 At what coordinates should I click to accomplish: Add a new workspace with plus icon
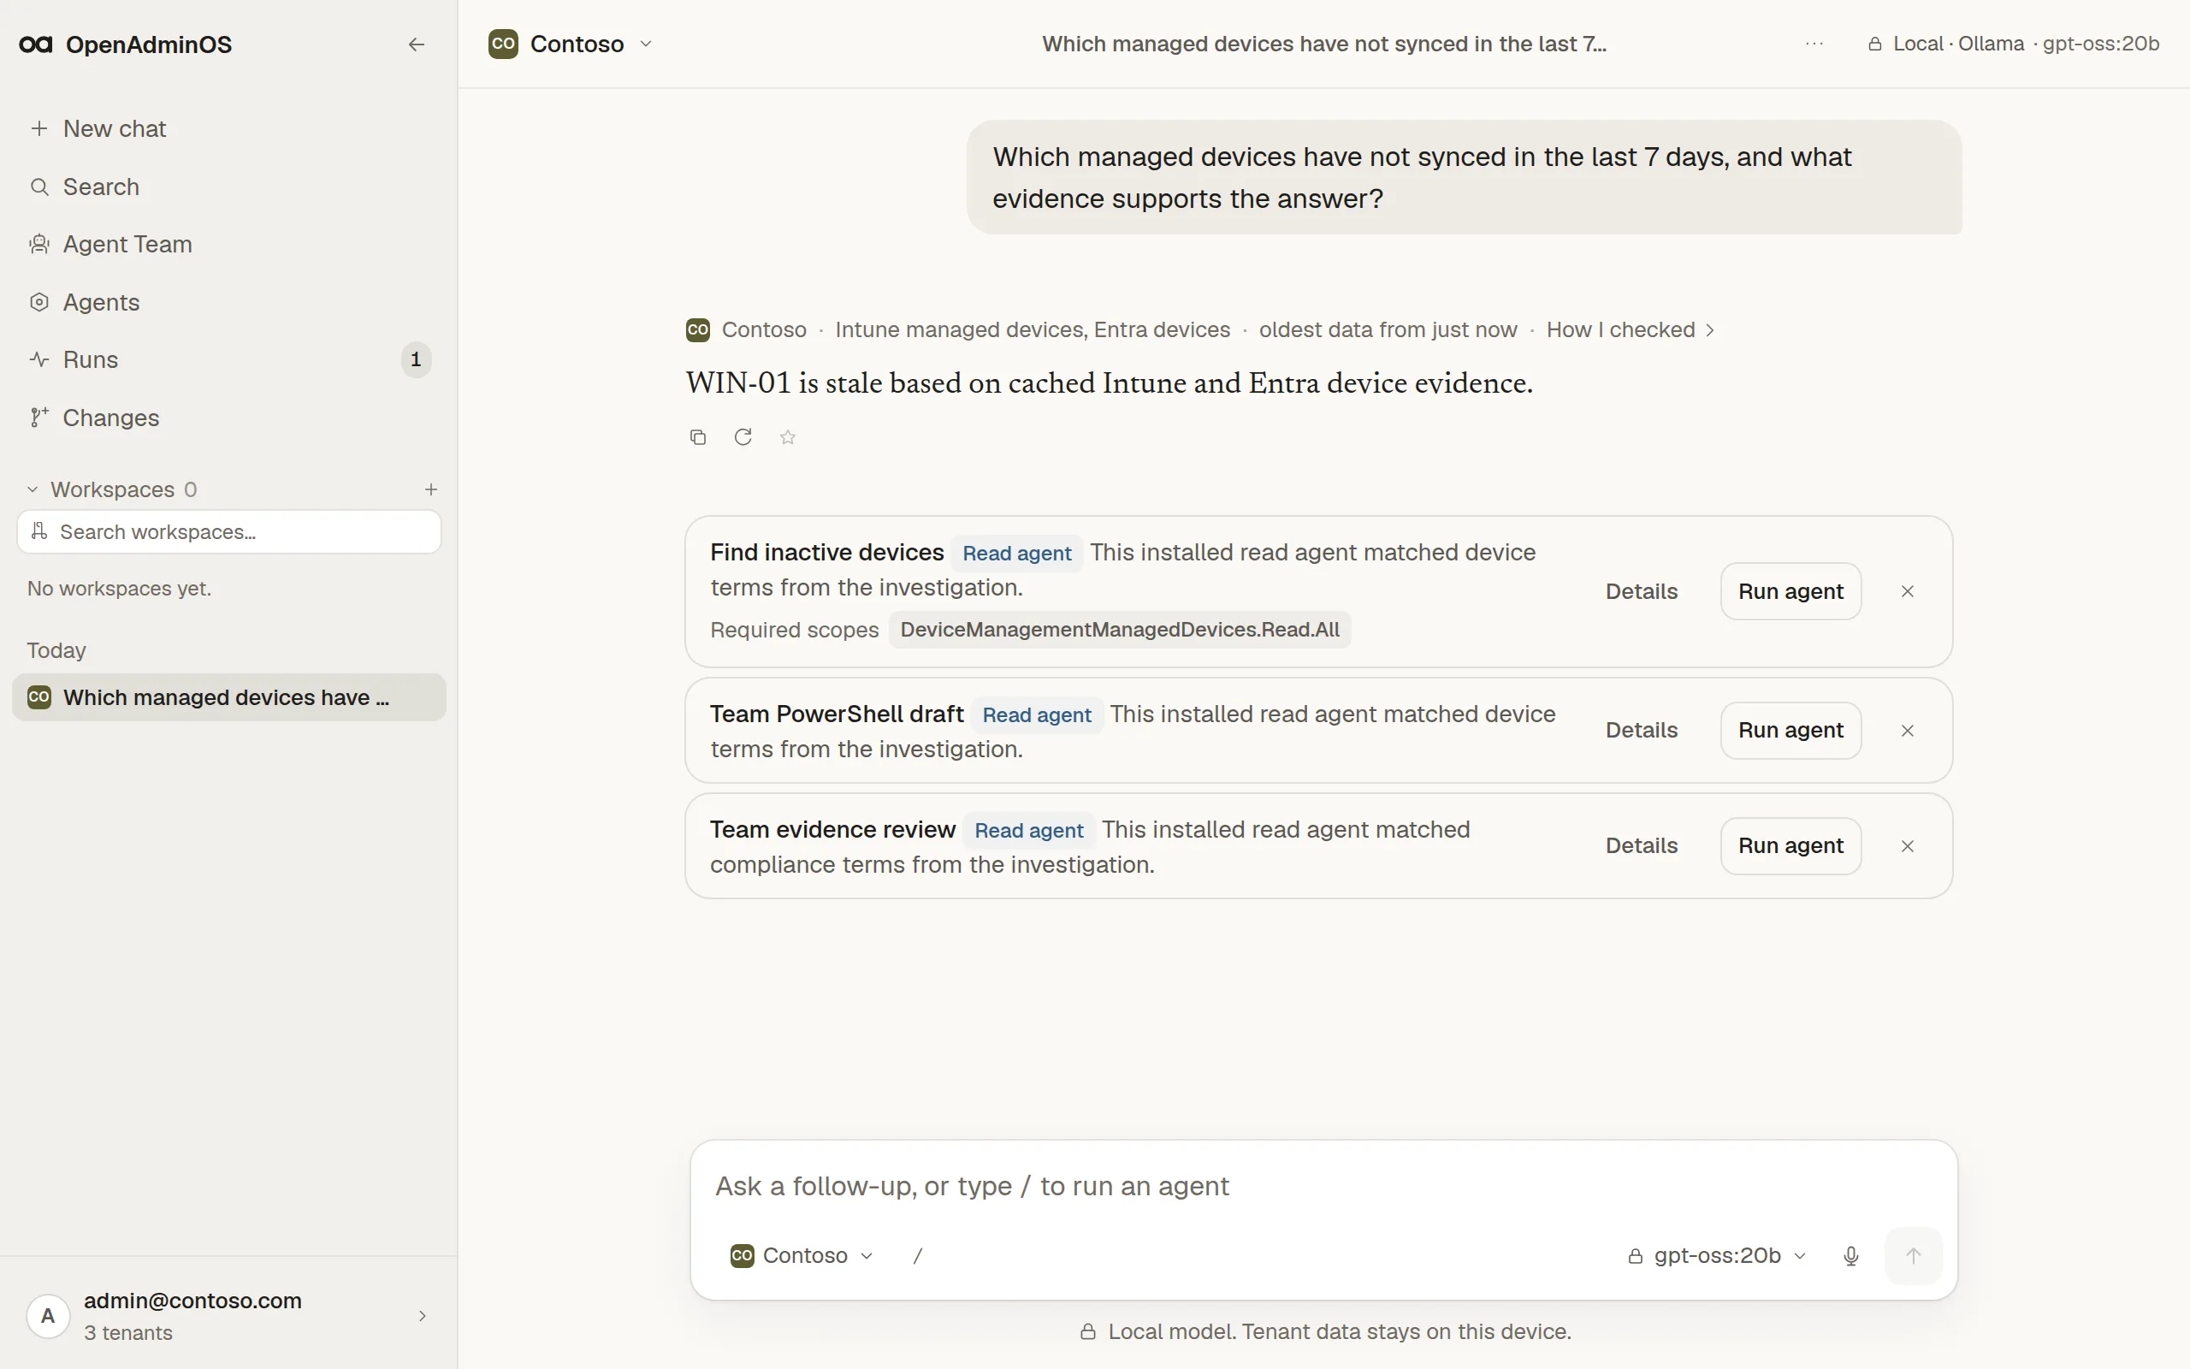pyautogui.click(x=431, y=489)
